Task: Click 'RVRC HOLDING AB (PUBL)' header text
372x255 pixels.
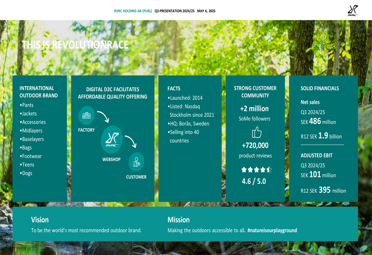Action: pos(133,11)
